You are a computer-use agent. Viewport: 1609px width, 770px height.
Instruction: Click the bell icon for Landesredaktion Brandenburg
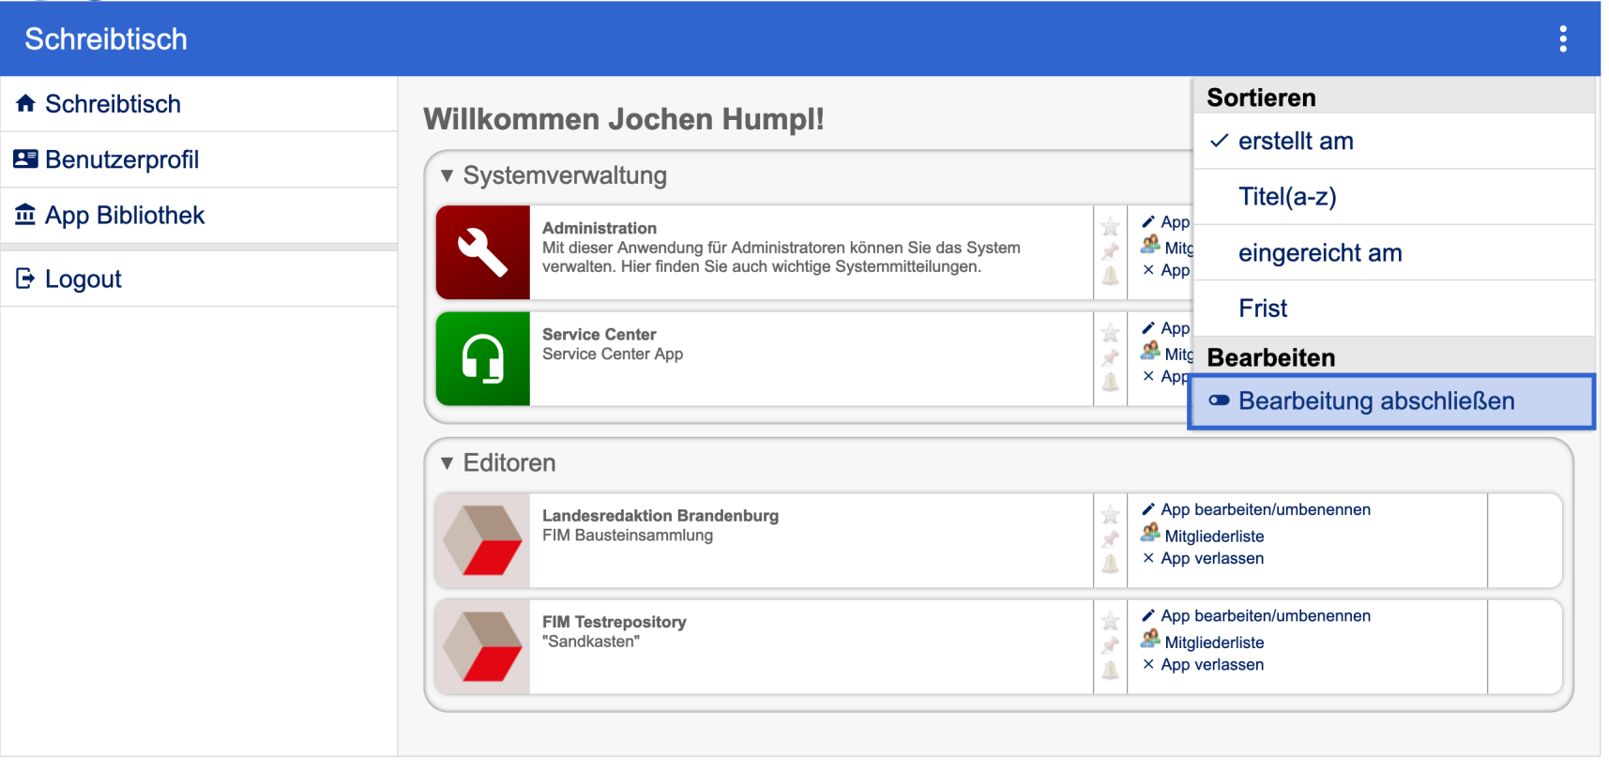[1110, 564]
